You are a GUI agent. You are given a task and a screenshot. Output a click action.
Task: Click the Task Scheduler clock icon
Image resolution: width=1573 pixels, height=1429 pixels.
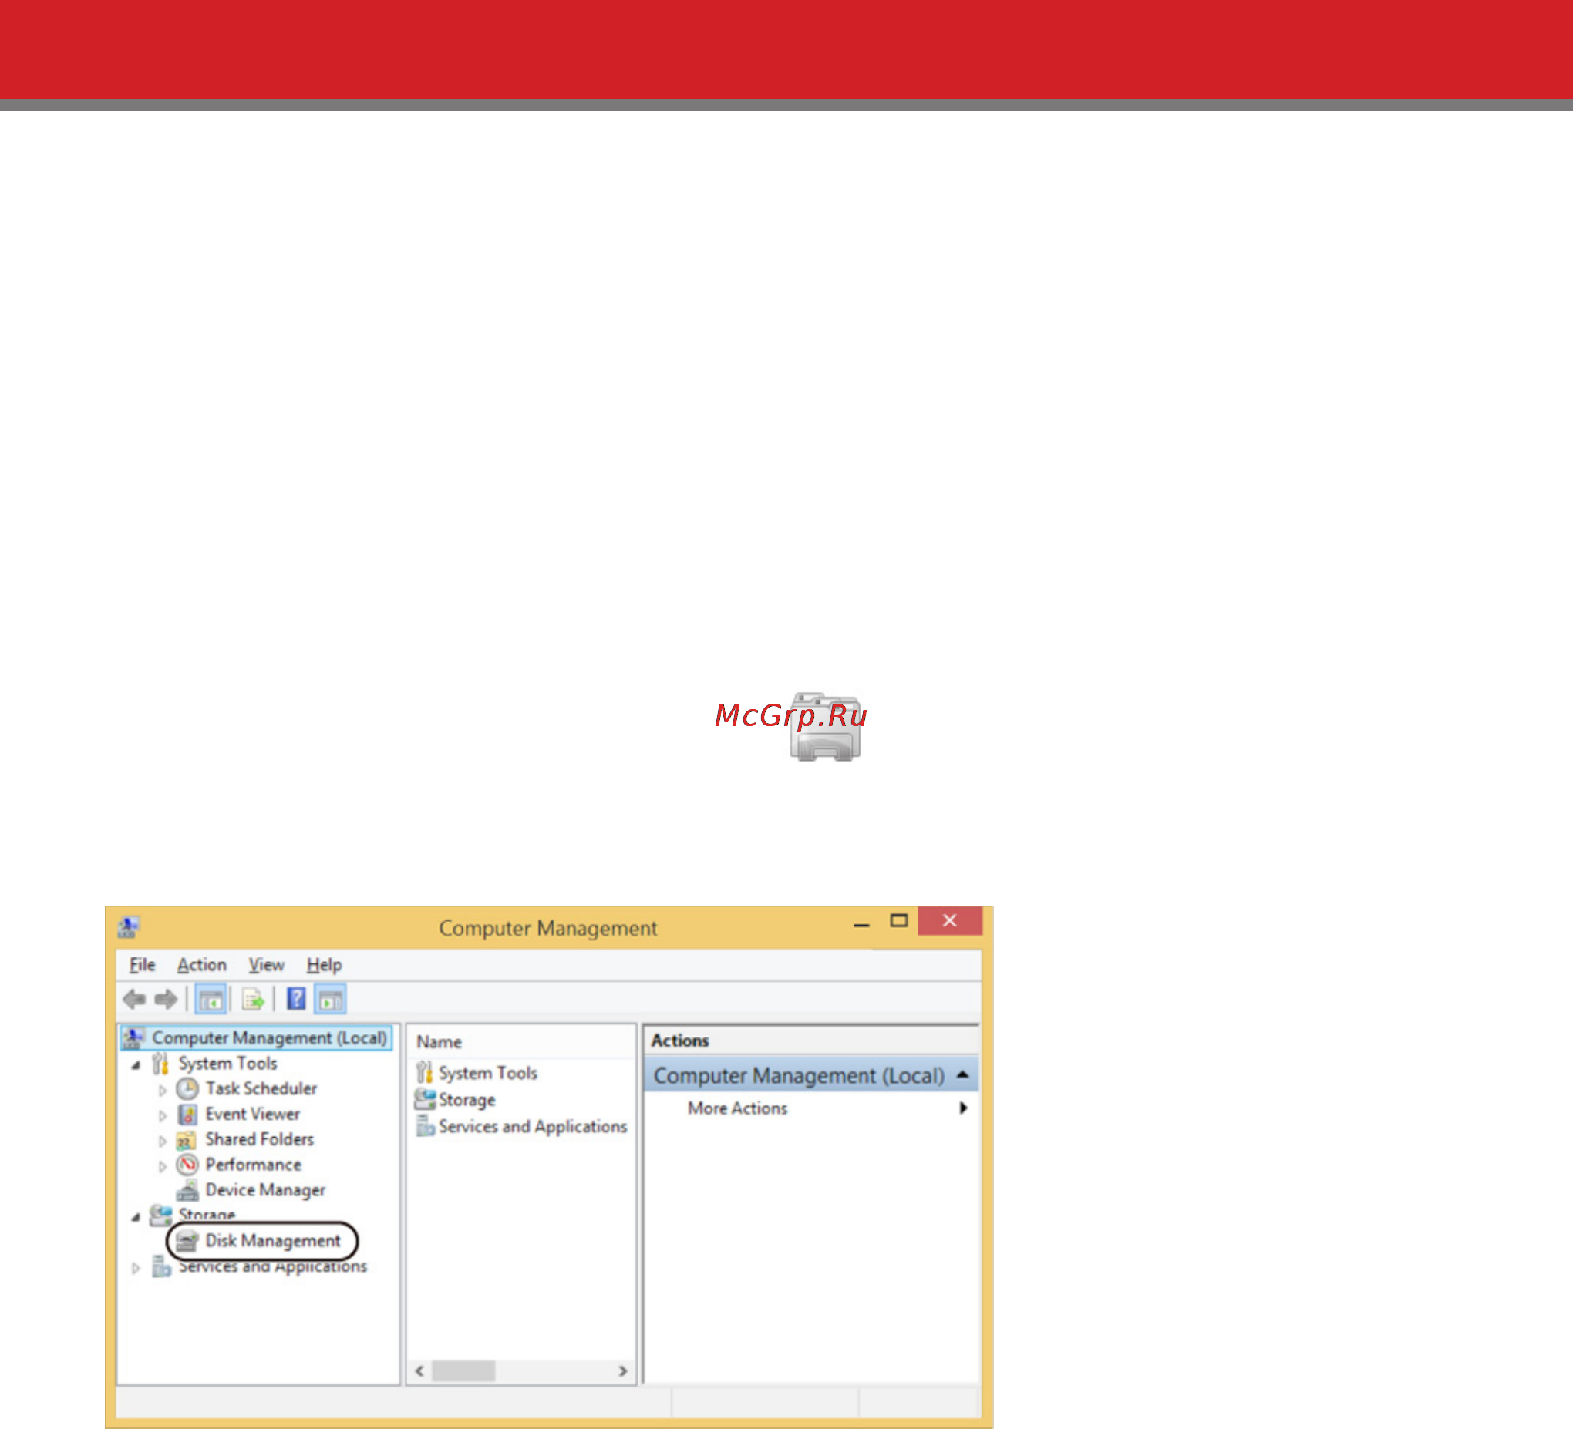pyautogui.click(x=187, y=1088)
